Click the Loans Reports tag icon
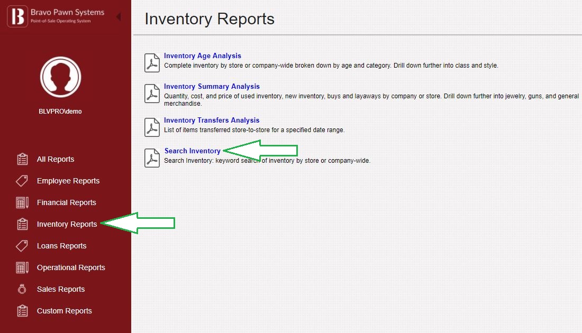 pyautogui.click(x=22, y=245)
